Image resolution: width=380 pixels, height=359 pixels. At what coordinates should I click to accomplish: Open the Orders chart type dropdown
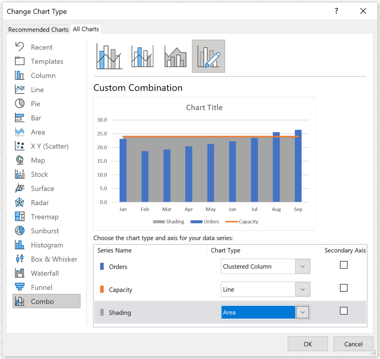(302, 266)
